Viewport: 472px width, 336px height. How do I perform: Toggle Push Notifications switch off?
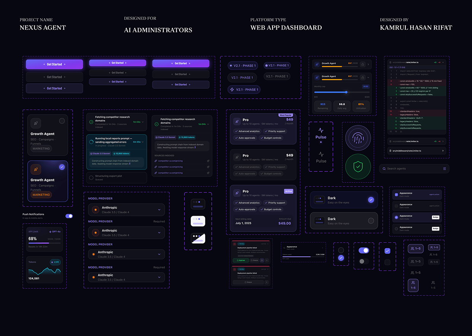click(69, 216)
